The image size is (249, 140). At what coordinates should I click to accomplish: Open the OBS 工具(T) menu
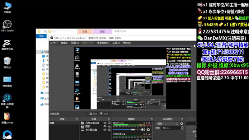click(116, 43)
